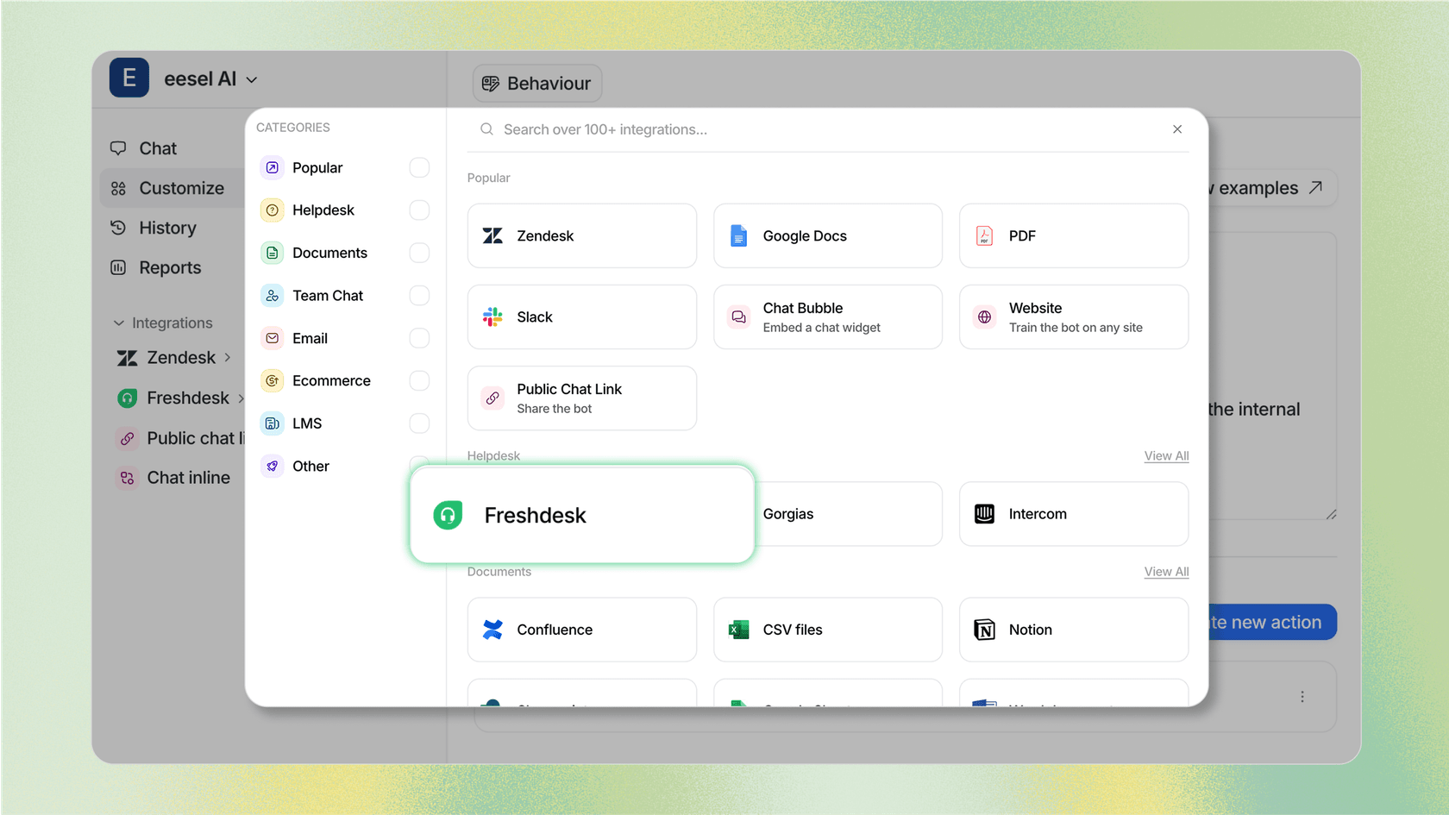Choose the Confluence integration card
Image resolution: width=1449 pixels, height=815 pixels.
click(582, 630)
